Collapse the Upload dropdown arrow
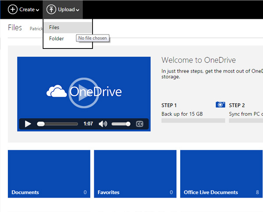The image size is (263, 212). pos(78,10)
